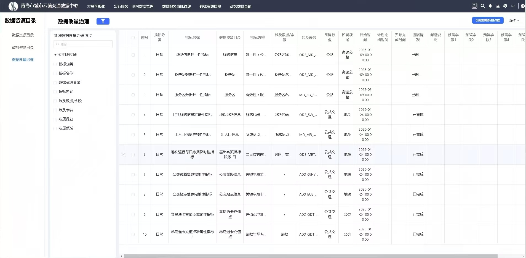Click the 已完成 status in row 5
The width and height of the screenshot is (526, 258).
coord(418,135)
